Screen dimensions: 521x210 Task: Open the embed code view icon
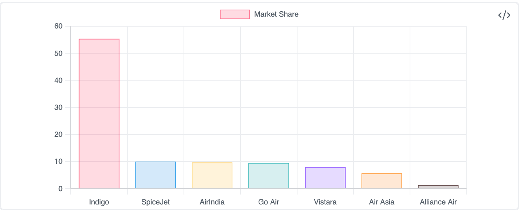click(504, 15)
